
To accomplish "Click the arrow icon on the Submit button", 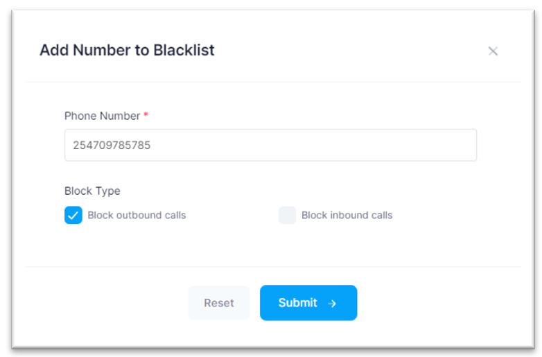I will click(x=332, y=304).
